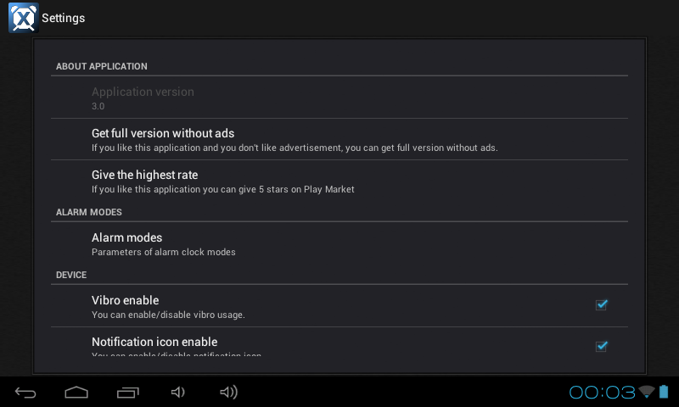The image size is (679, 407).
Task: Tap the Wi-Fi signal status icon
Action: (x=647, y=392)
